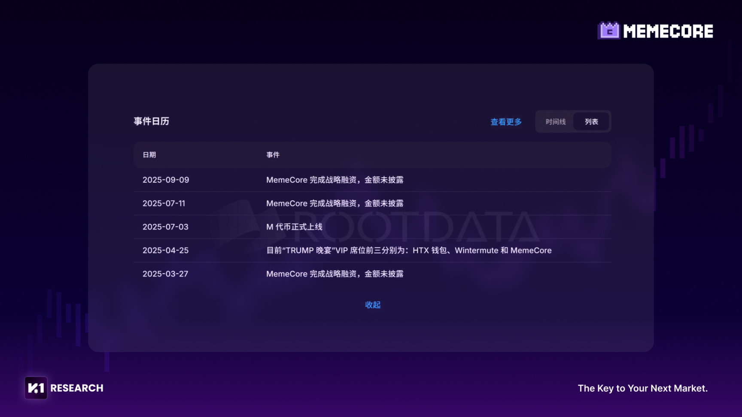This screenshot has height=417, width=742.
Task: Click the K1 Research logo icon
Action: tap(36, 388)
